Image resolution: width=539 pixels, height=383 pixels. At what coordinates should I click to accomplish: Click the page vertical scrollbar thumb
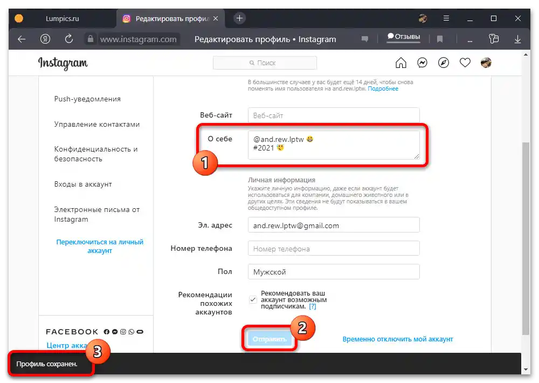[x=526, y=238]
